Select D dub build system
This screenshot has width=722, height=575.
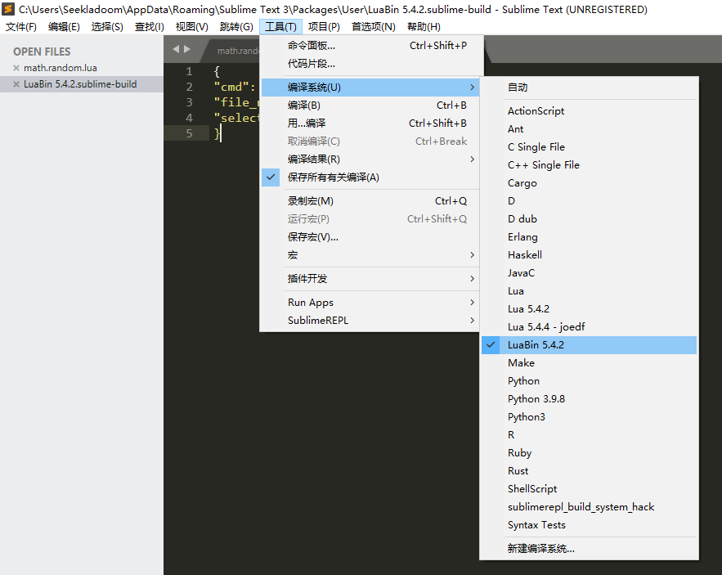(589, 219)
